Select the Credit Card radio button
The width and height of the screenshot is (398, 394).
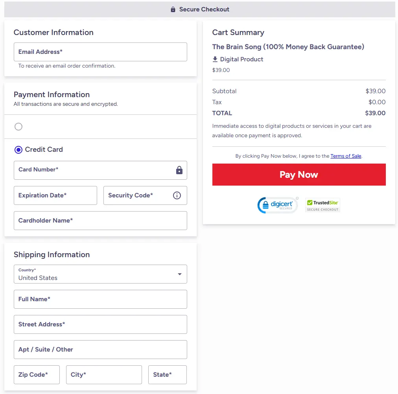click(18, 150)
